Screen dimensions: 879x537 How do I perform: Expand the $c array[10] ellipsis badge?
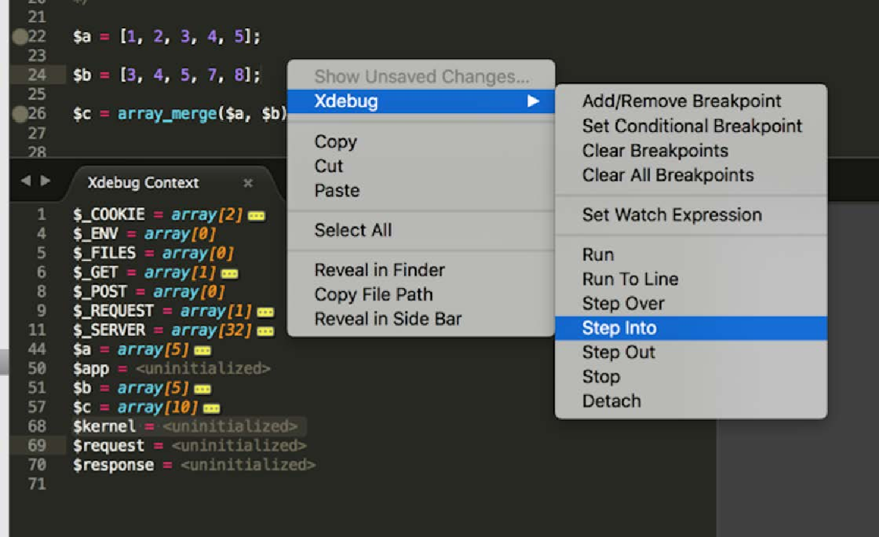coord(212,408)
